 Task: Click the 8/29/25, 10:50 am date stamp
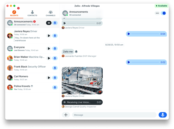click(x=114, y=45)
